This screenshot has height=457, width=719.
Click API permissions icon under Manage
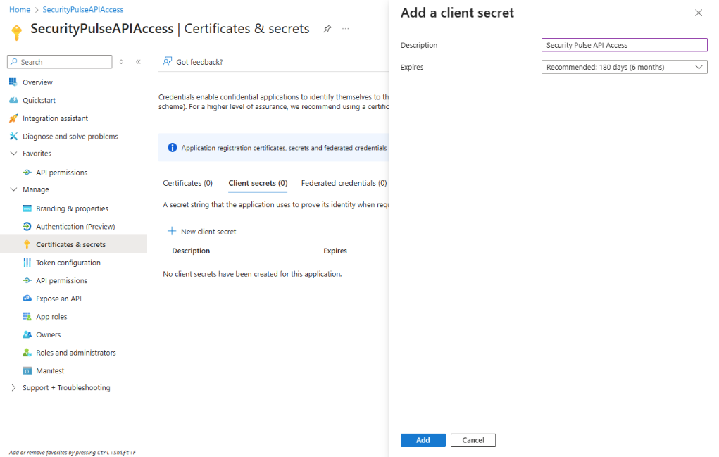(x=27, y=280)
